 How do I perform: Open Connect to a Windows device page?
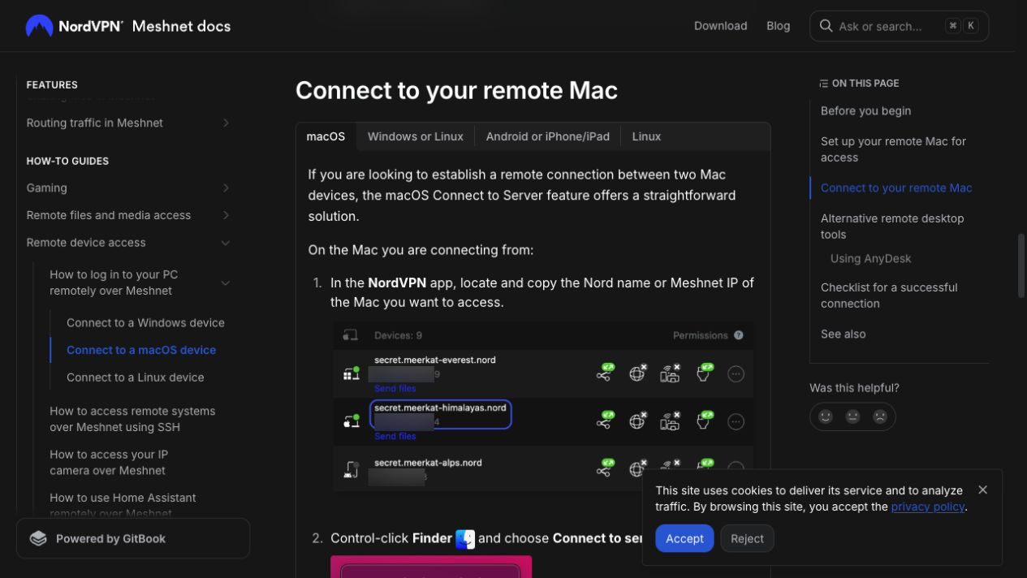point(145,322)
